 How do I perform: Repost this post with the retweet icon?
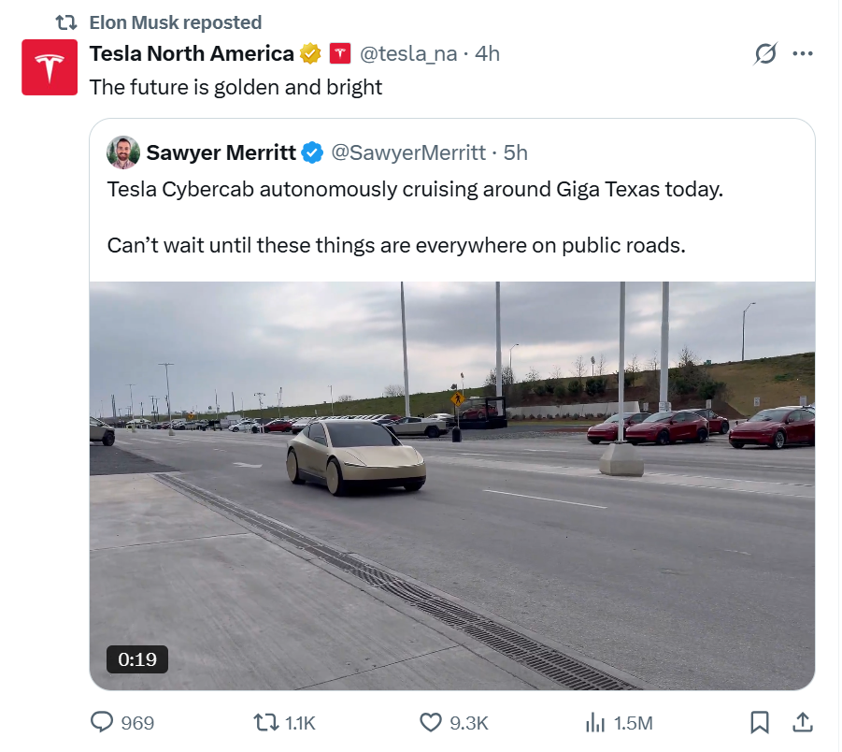pyautogui.click(x=266, y=722)
